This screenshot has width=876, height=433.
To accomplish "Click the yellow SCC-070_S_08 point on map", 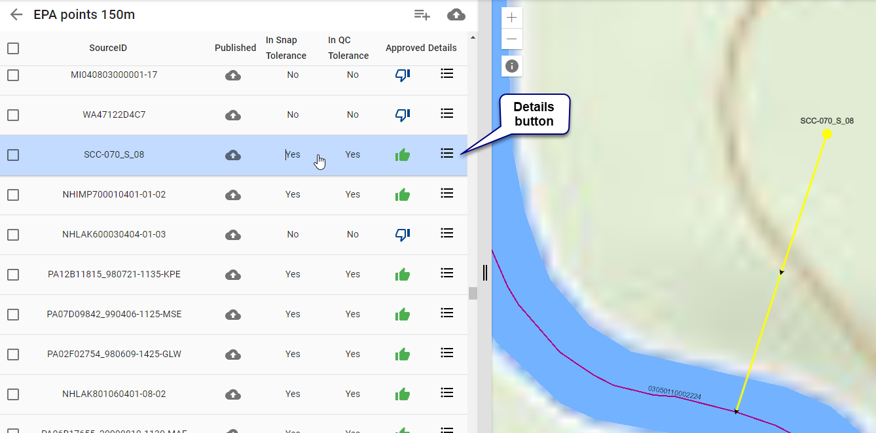I will (x=827, y=134).
